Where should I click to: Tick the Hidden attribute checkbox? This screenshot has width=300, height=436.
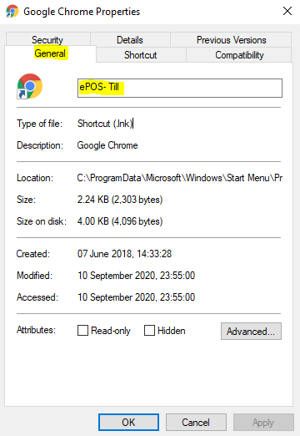(x=149, y=331)
